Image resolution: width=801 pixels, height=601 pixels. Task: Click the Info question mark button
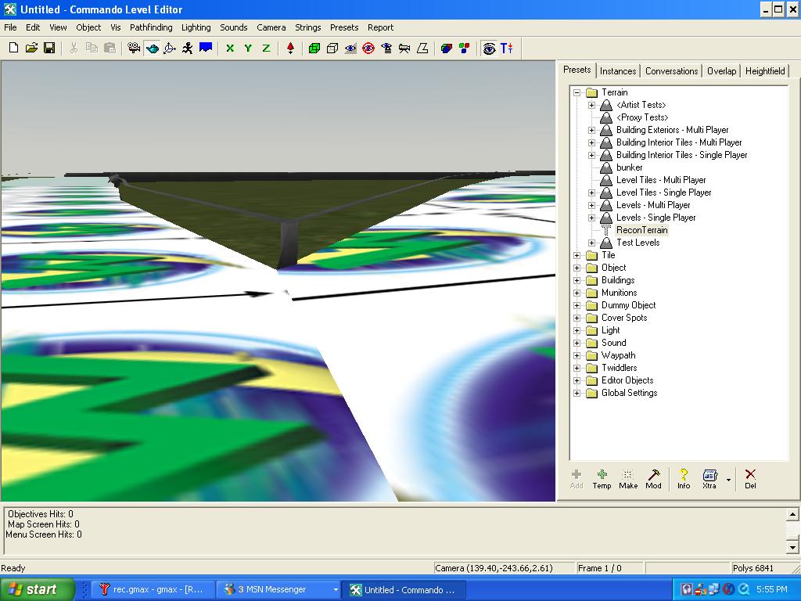click(684, 478)
